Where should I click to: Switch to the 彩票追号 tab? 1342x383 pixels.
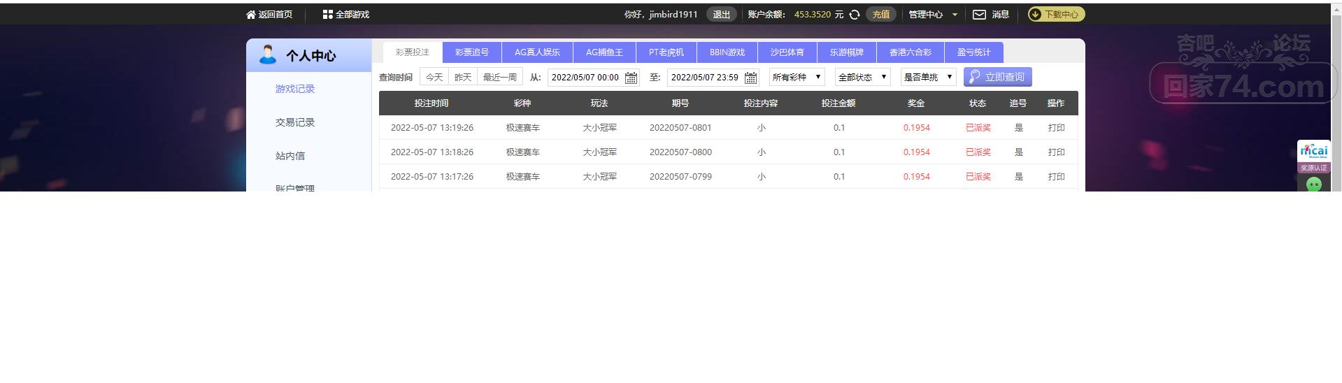(472, 52)
